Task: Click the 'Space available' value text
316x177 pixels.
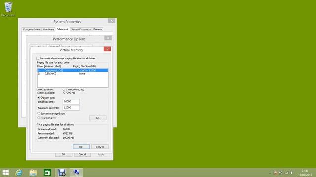Action: [x=69, y=93]
